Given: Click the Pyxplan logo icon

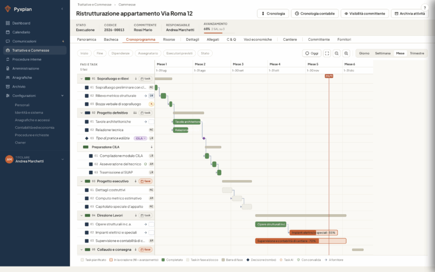Looking at the screenshot, I should pyautogui.click(x=8, y=9).
